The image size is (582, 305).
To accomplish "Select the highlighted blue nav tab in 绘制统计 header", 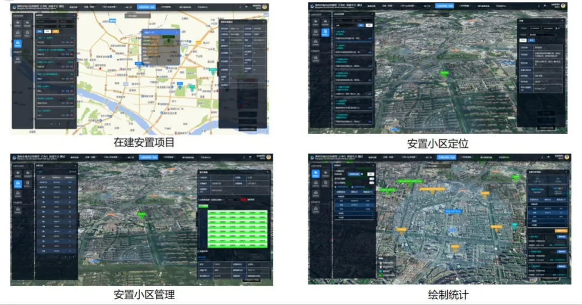I will click(446, 157).
